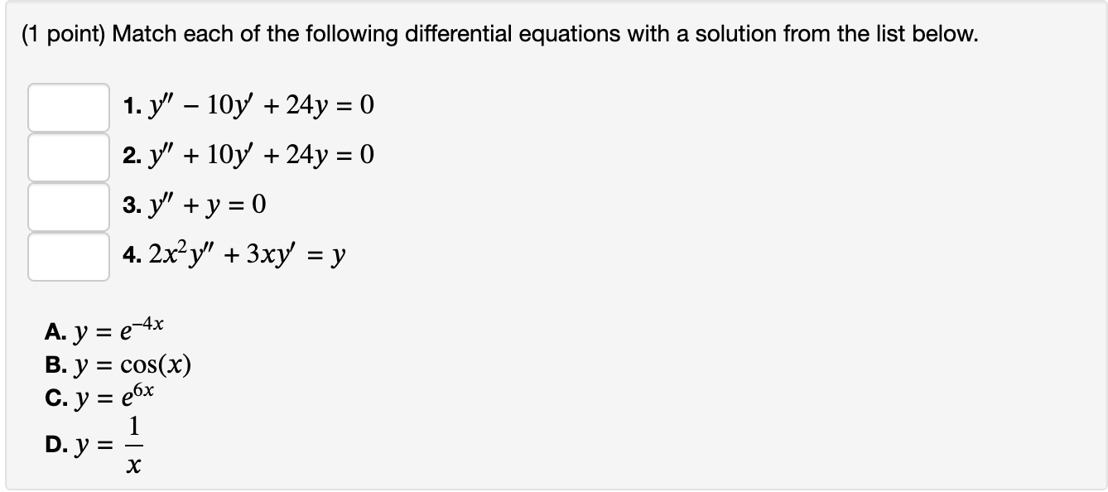
Task: Select the input field beside 2x²y'' + 3xy' = y
Action: coord(68,257)
